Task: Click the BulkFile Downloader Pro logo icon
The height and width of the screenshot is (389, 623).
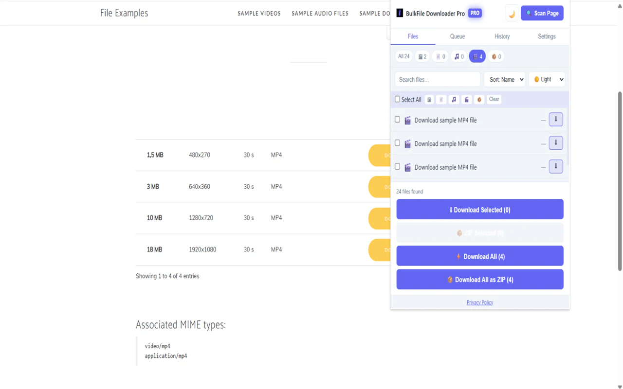Action: pyautogui.click(x=400, y=13)
